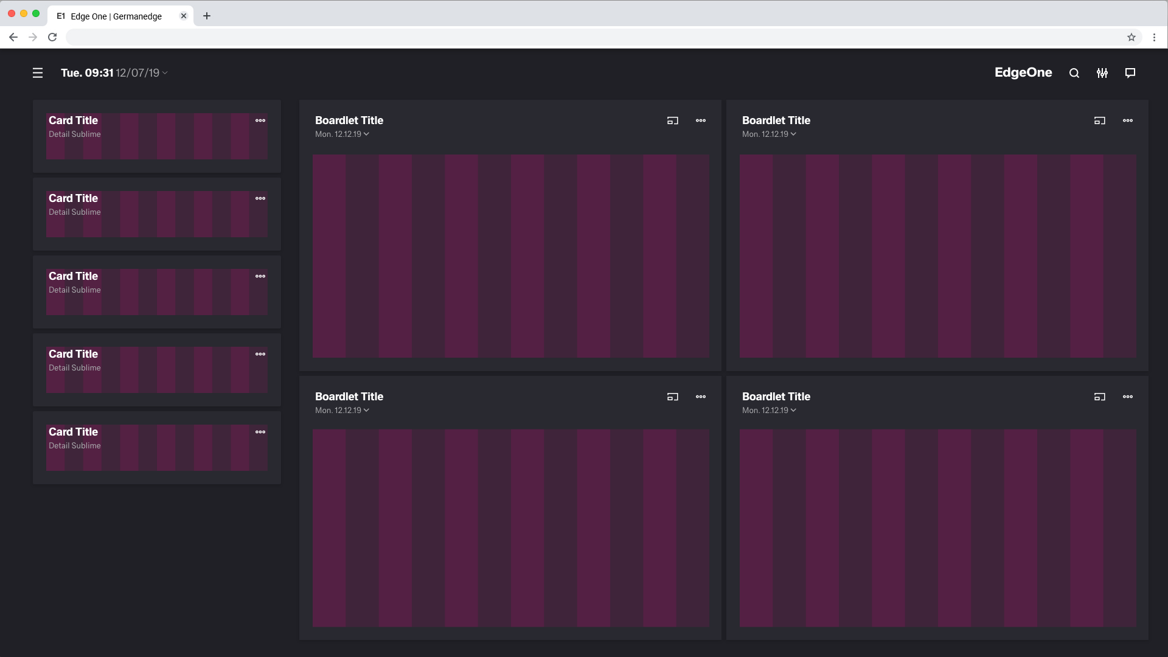
Task: Expand bottom-right boardlet date dropdown
Action: click(793, 411)
